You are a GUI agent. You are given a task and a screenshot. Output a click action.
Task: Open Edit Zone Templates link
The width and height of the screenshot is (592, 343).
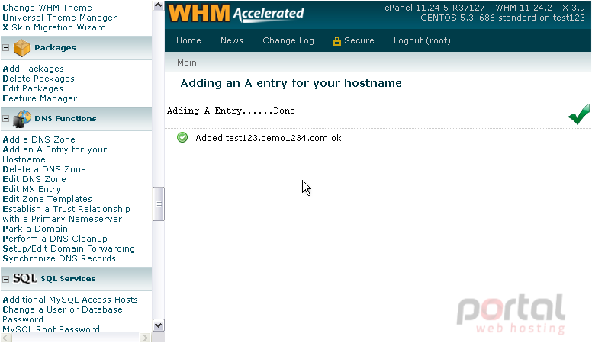(x=47, y=199)
